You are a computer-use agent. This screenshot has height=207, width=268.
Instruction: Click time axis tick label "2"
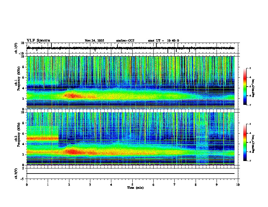click(69, 185)
